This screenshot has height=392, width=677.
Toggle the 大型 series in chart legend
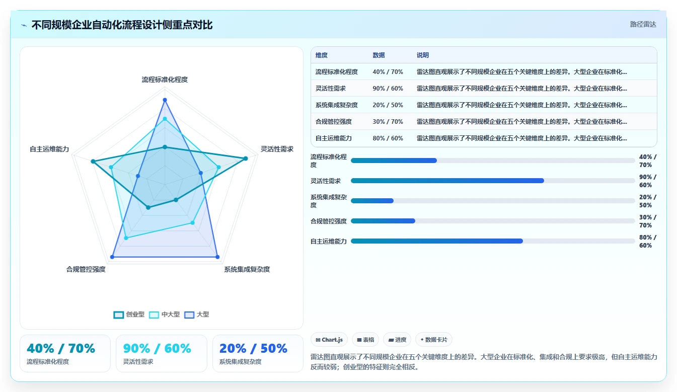tap(197, 315)
